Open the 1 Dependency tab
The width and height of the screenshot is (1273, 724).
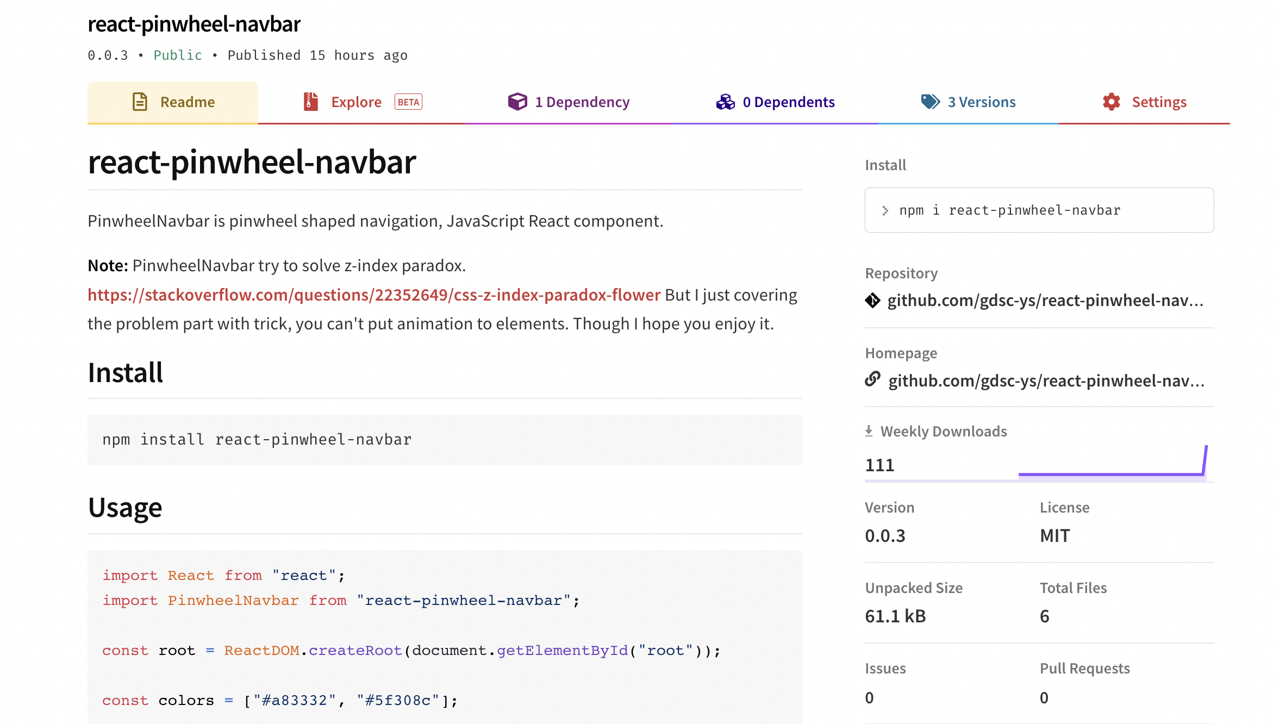(569, 102)
